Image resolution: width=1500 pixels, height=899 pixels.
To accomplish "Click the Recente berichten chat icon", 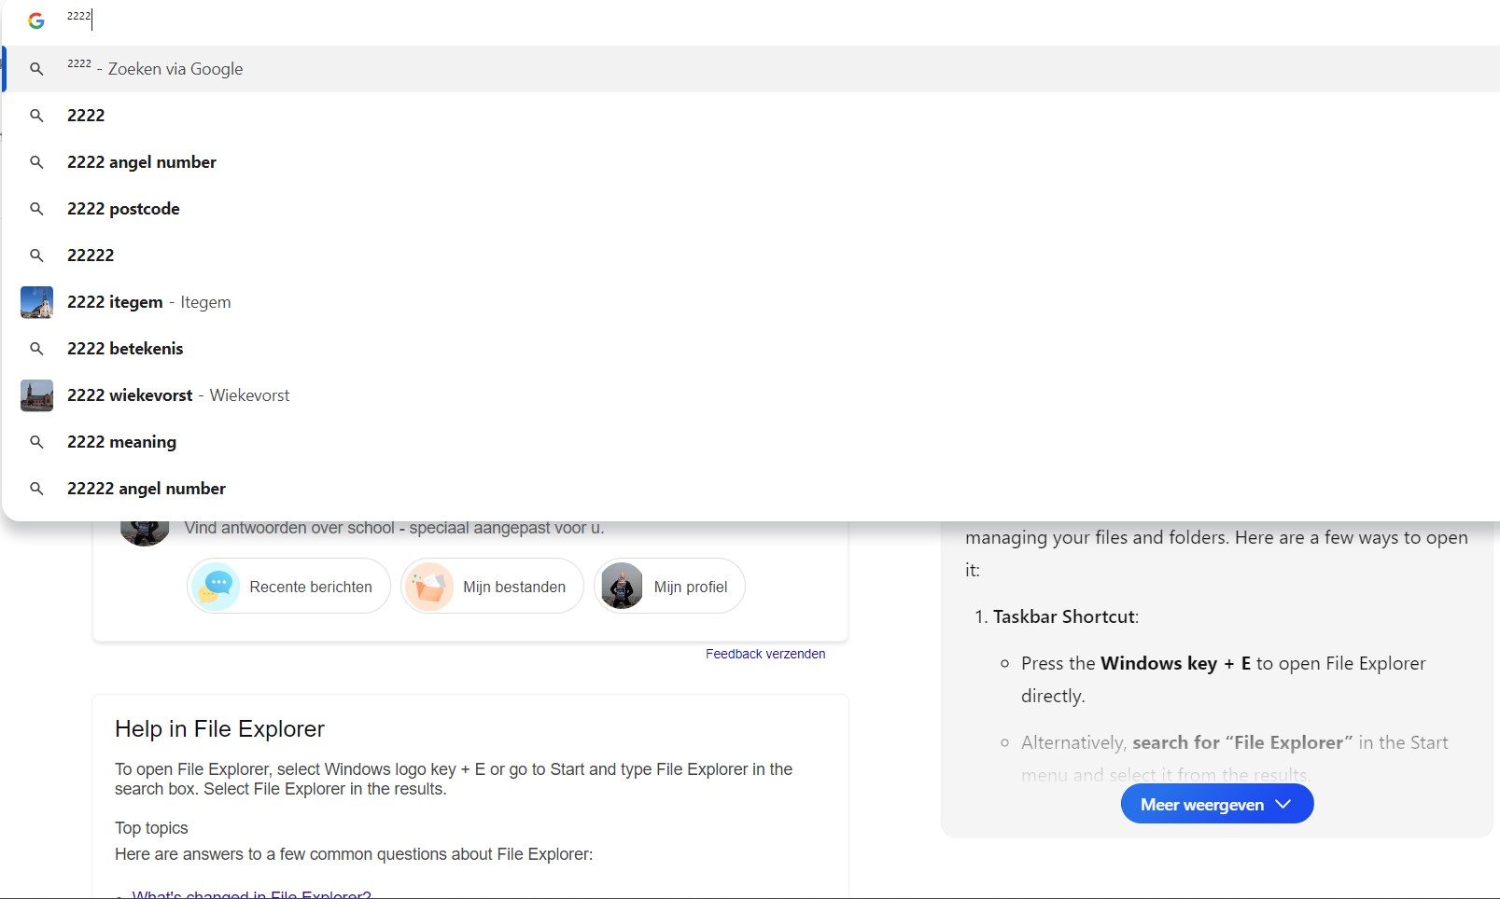I will pos(216,587).
